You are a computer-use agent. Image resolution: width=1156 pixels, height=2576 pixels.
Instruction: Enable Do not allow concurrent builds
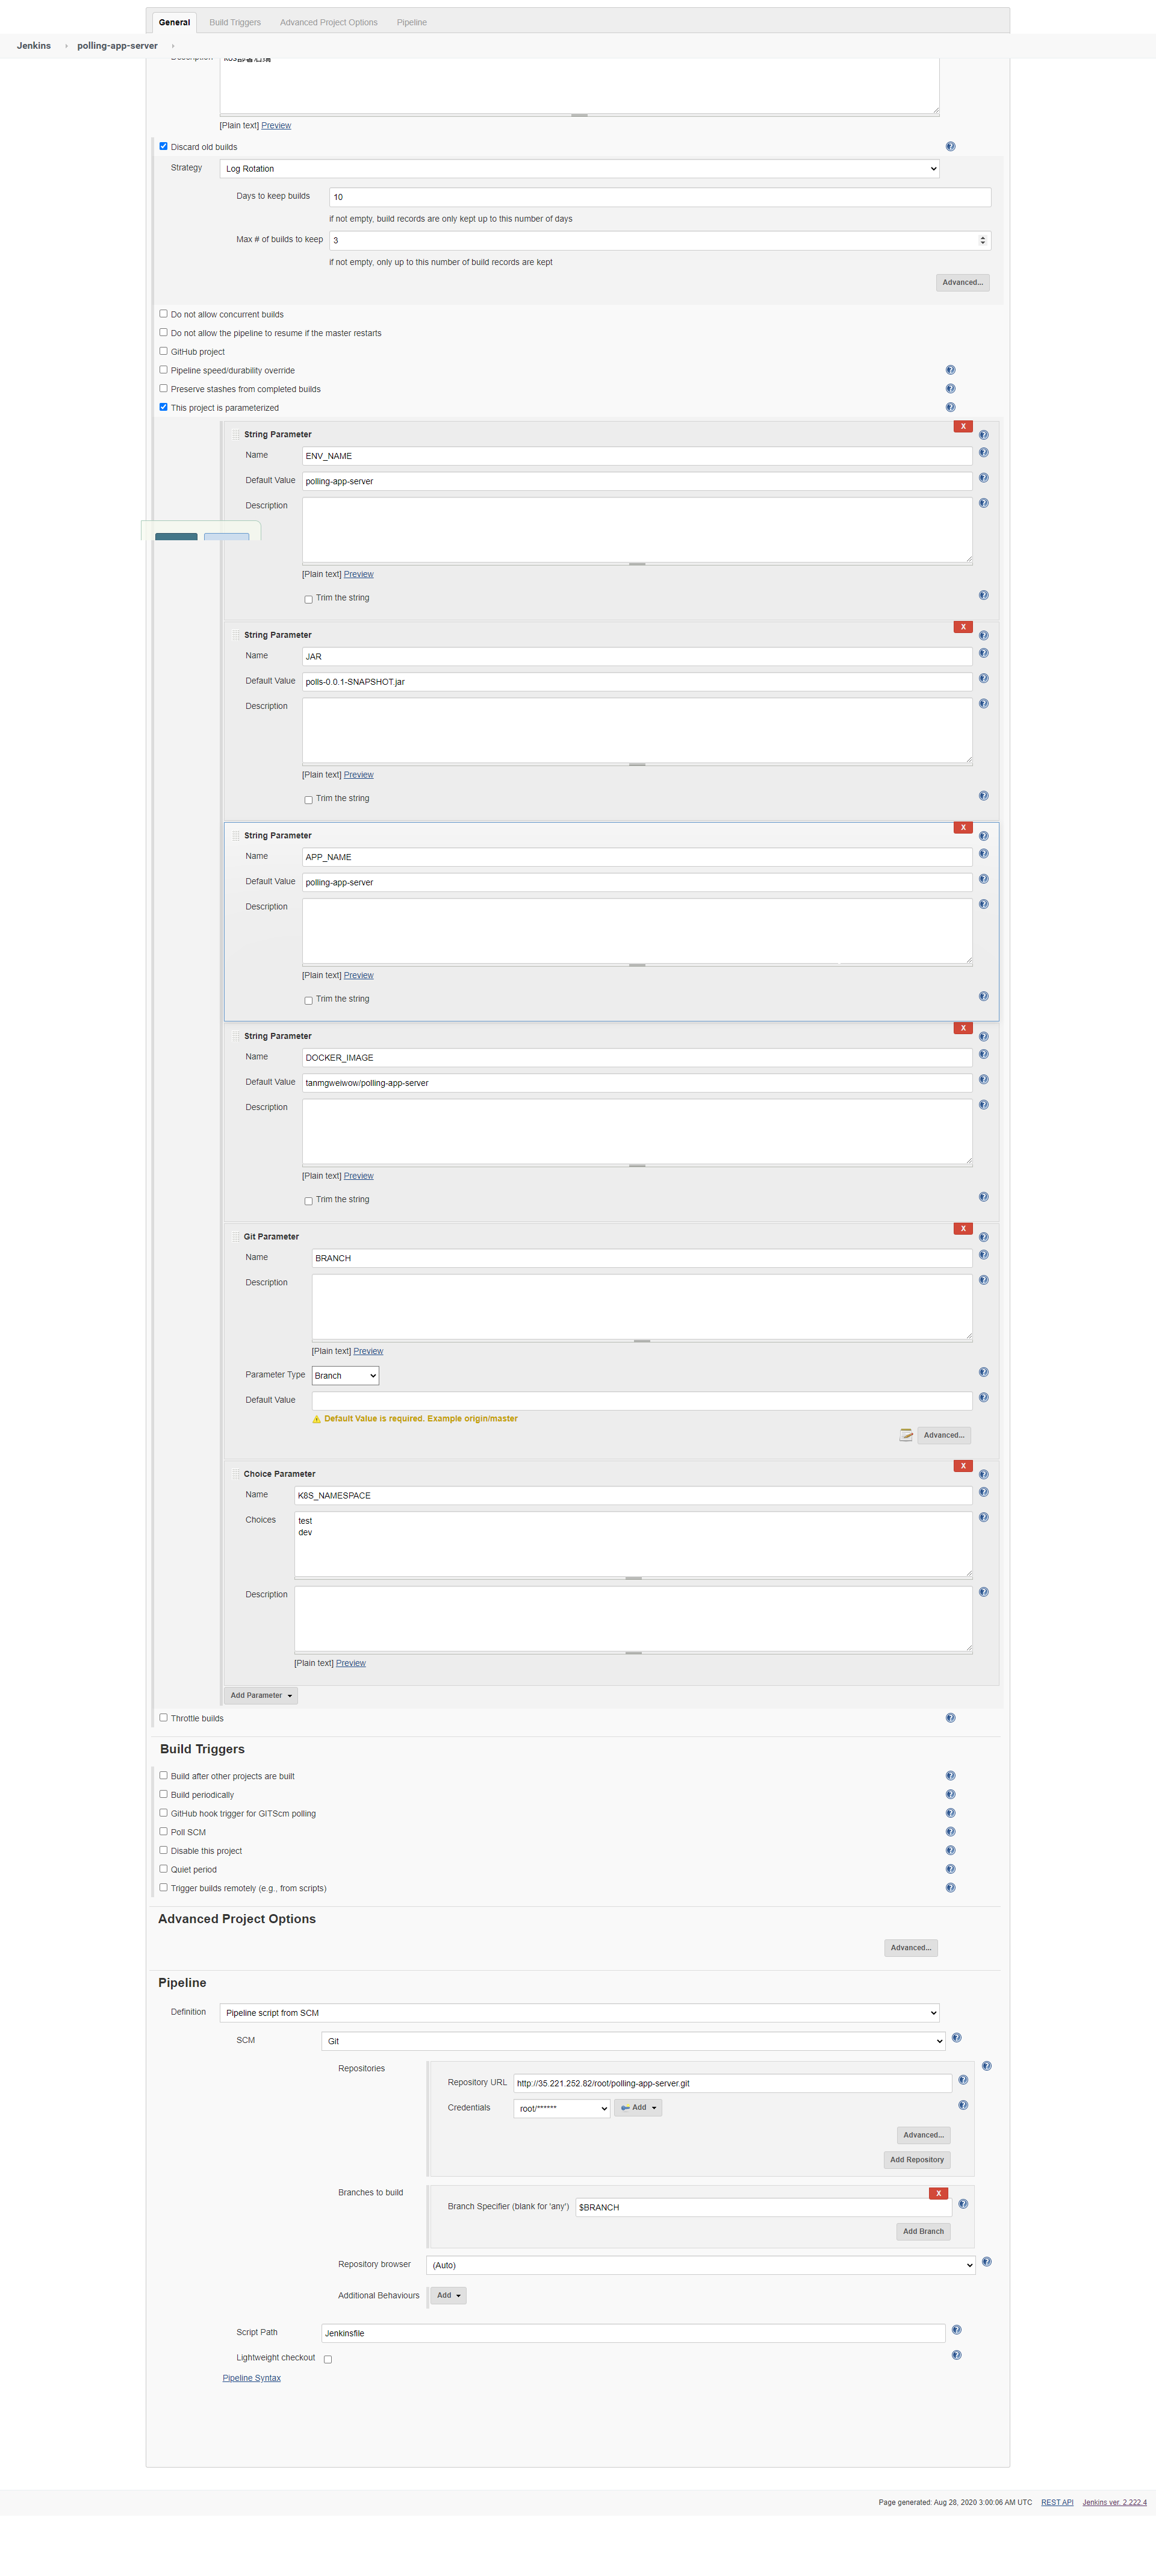click(163, 314)
